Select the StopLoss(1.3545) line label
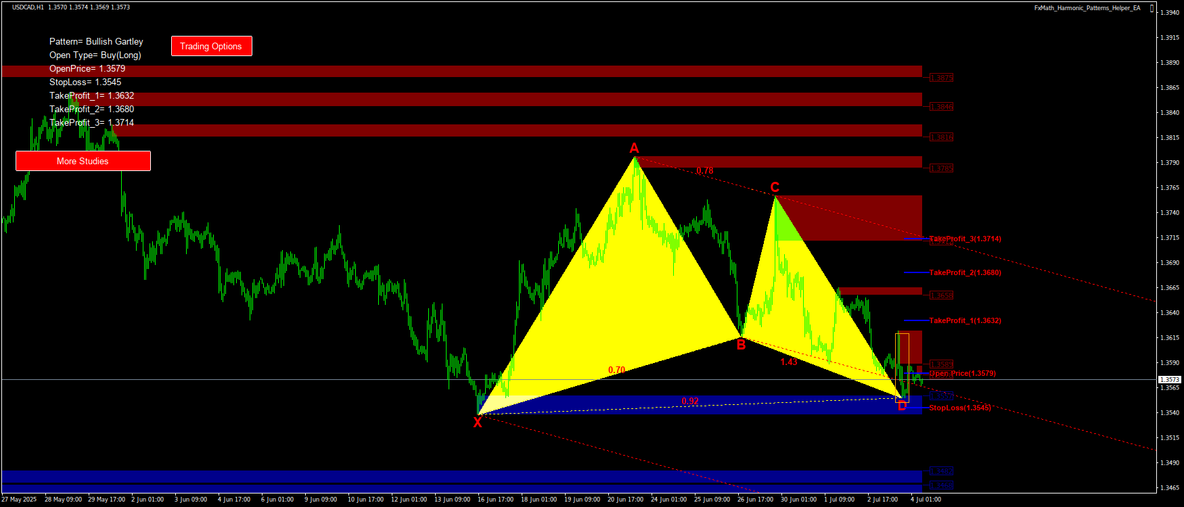 point(959,408)
